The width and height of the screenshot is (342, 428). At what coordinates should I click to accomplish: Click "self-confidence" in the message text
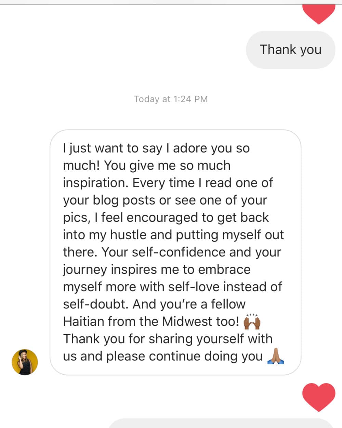click(x=179, y=252)
